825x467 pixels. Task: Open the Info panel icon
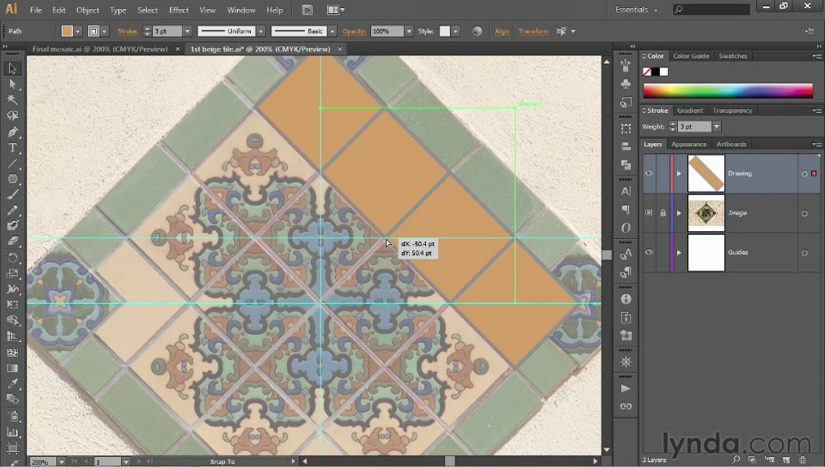(626, 299)
